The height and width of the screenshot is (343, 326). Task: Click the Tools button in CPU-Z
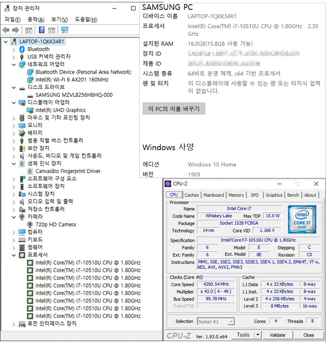click(243, 335)
